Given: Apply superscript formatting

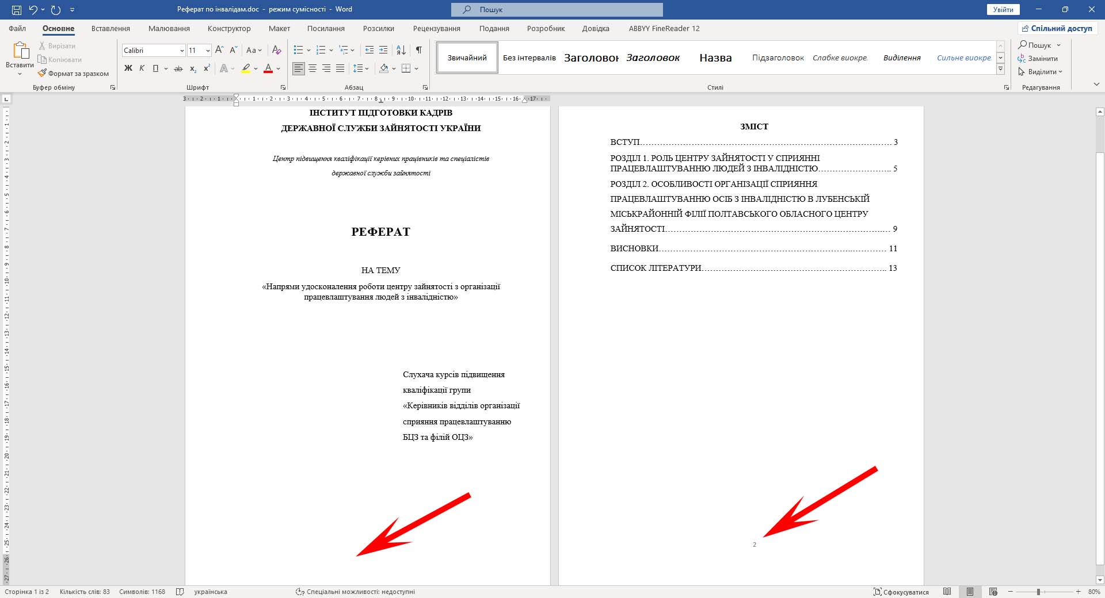Looking at the screenshot, I should [207, 68].
